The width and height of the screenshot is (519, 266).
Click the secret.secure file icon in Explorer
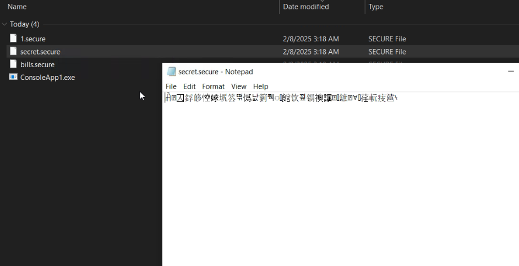pos(13,51)
